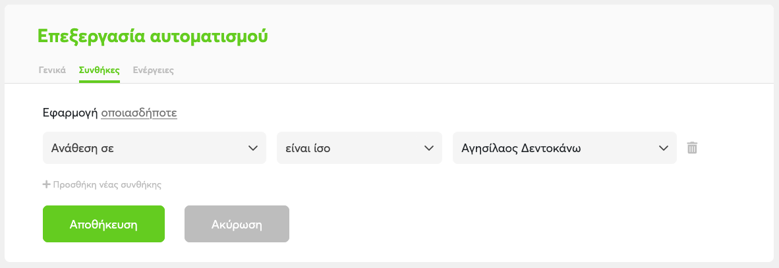Click the chevron next to 'Αγησίλαος Δεντοκάνω'
The image size is (779, 268).
pos(663,148)
